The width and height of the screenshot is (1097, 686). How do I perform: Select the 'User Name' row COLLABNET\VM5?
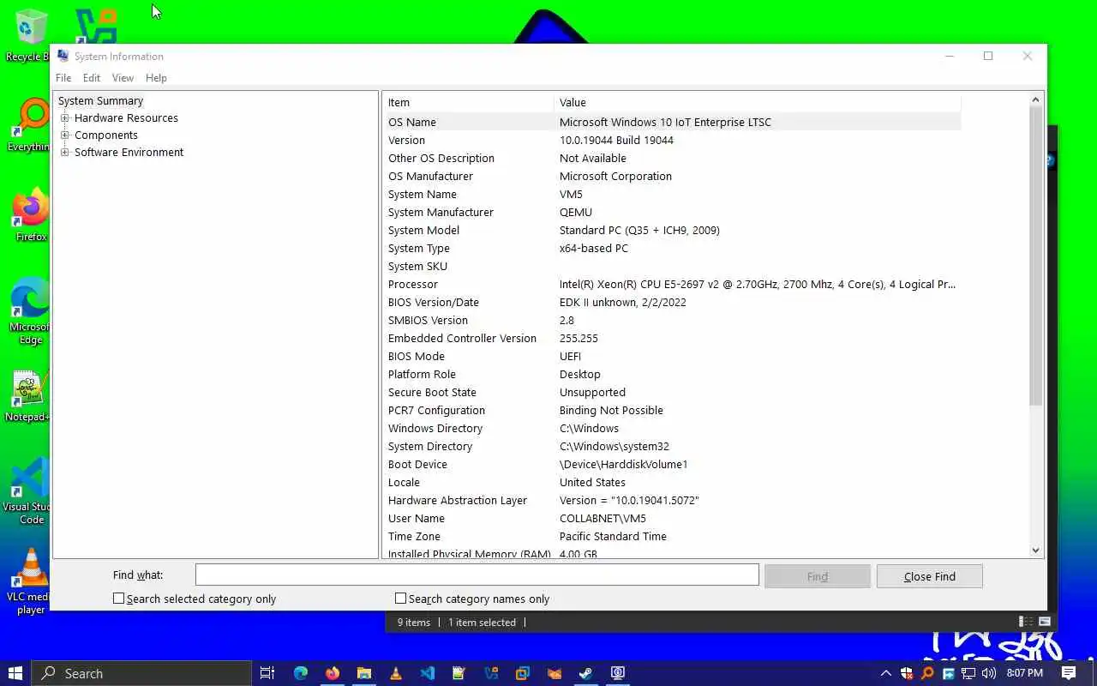[672, 518]
